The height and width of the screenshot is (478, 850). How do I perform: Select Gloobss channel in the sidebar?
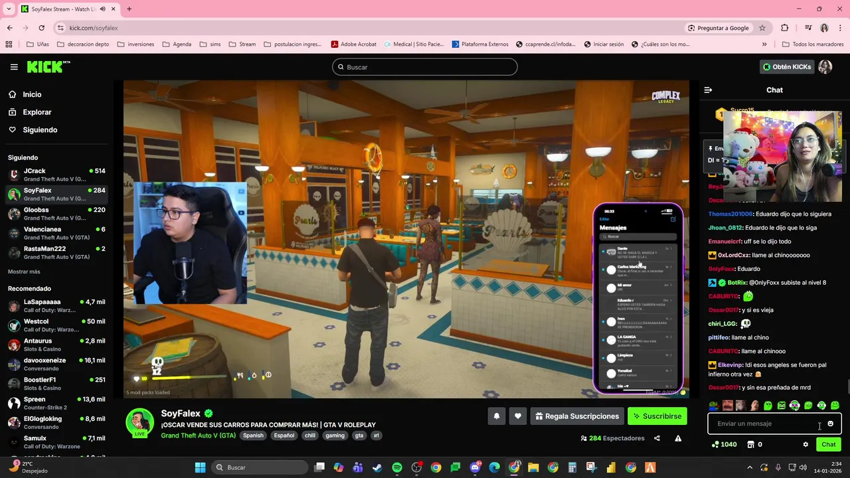(56, 214)
